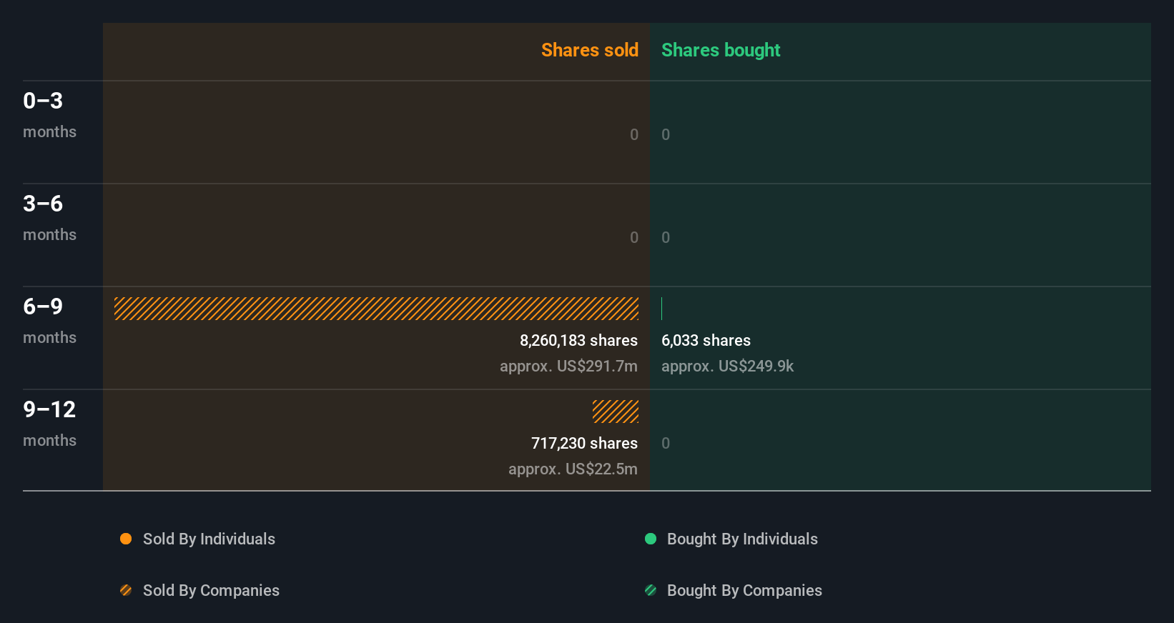1174x623 pixels.
Task: Click the bought zero in 0–3 months row
Action: point(666,134)
